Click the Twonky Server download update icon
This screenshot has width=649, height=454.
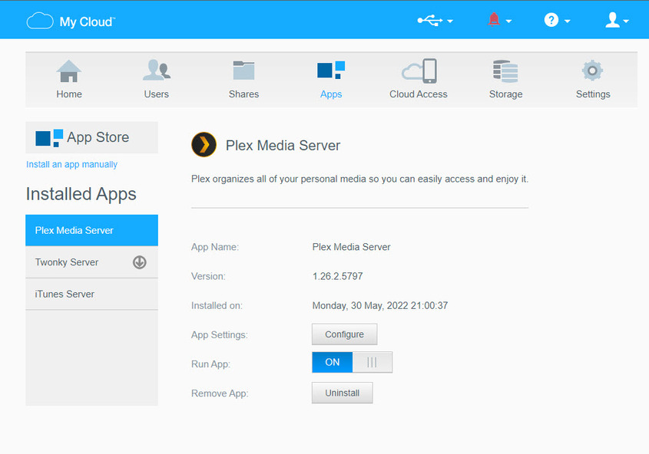[x=140, y=262]
